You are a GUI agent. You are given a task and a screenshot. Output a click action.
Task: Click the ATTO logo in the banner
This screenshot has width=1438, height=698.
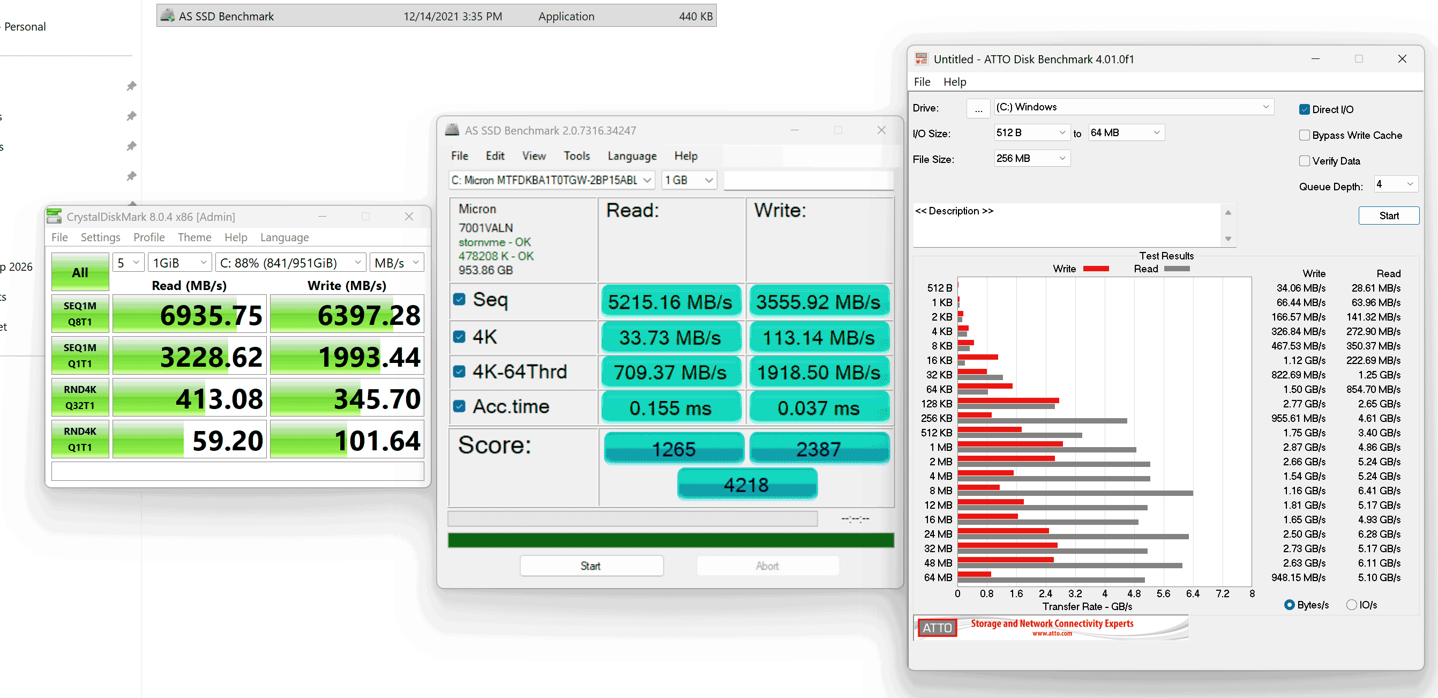tap(937, 628)
